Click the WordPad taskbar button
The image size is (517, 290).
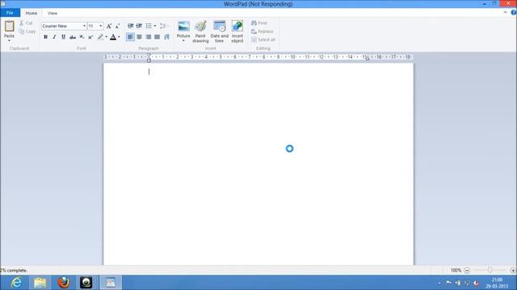[111, 283]
